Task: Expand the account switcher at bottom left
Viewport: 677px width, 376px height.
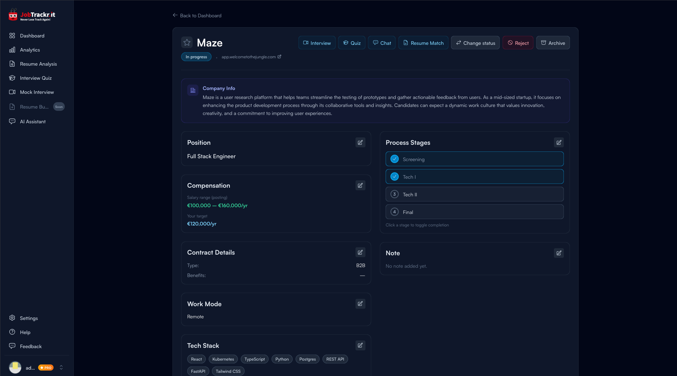Action: coord(61,367)
